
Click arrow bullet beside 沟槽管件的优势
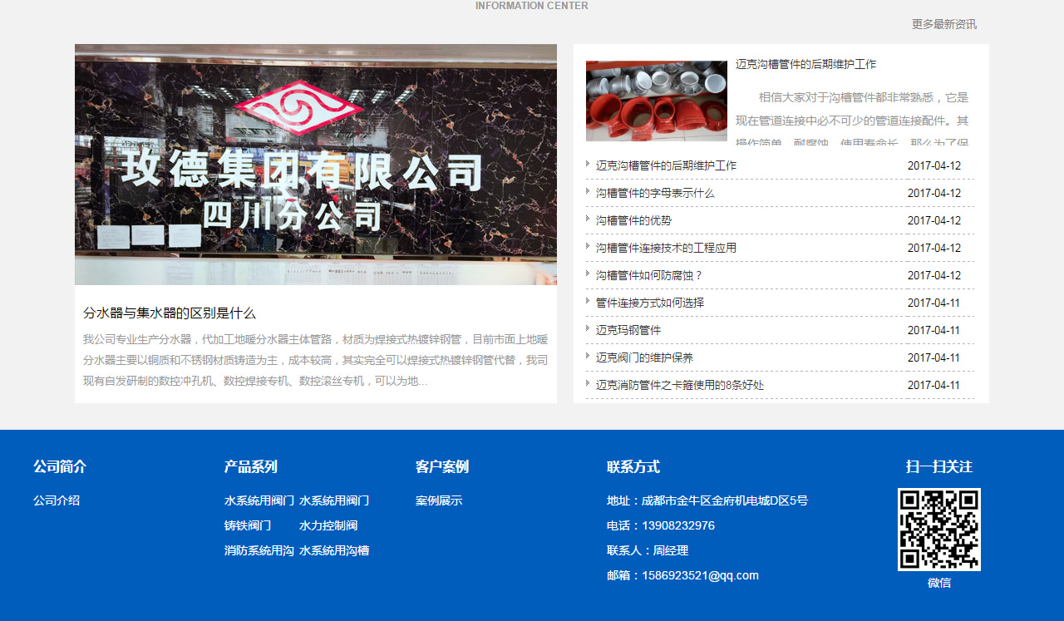point(588,219)
